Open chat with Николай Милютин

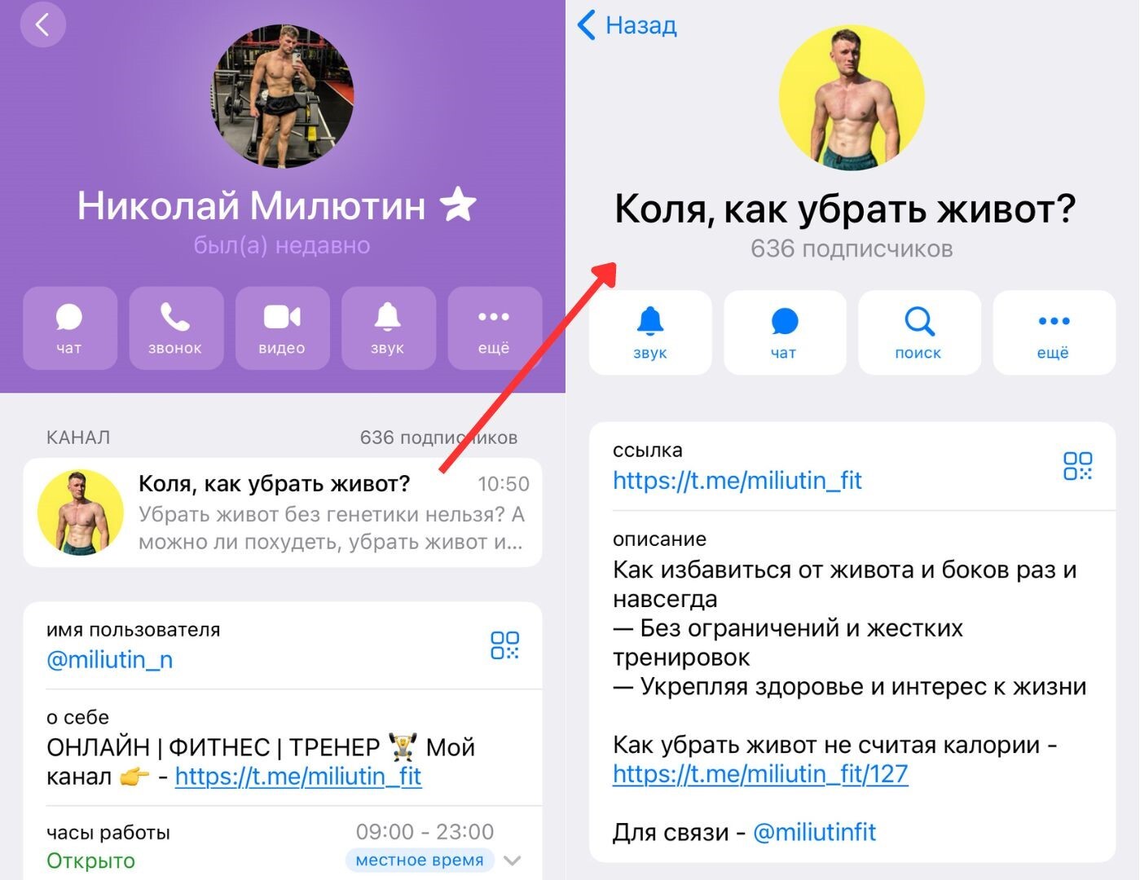coord(70,328)
